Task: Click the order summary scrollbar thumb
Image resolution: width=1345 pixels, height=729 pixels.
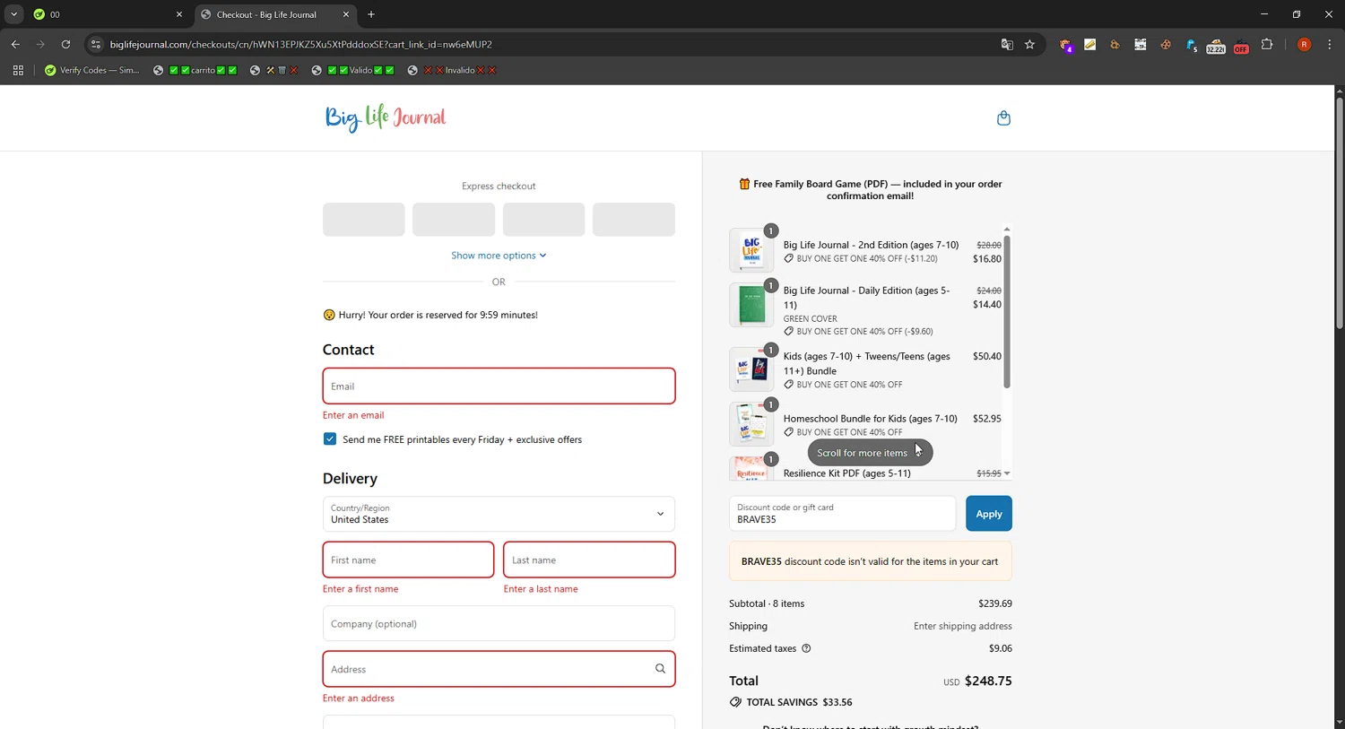Action: click(1007, 312)
